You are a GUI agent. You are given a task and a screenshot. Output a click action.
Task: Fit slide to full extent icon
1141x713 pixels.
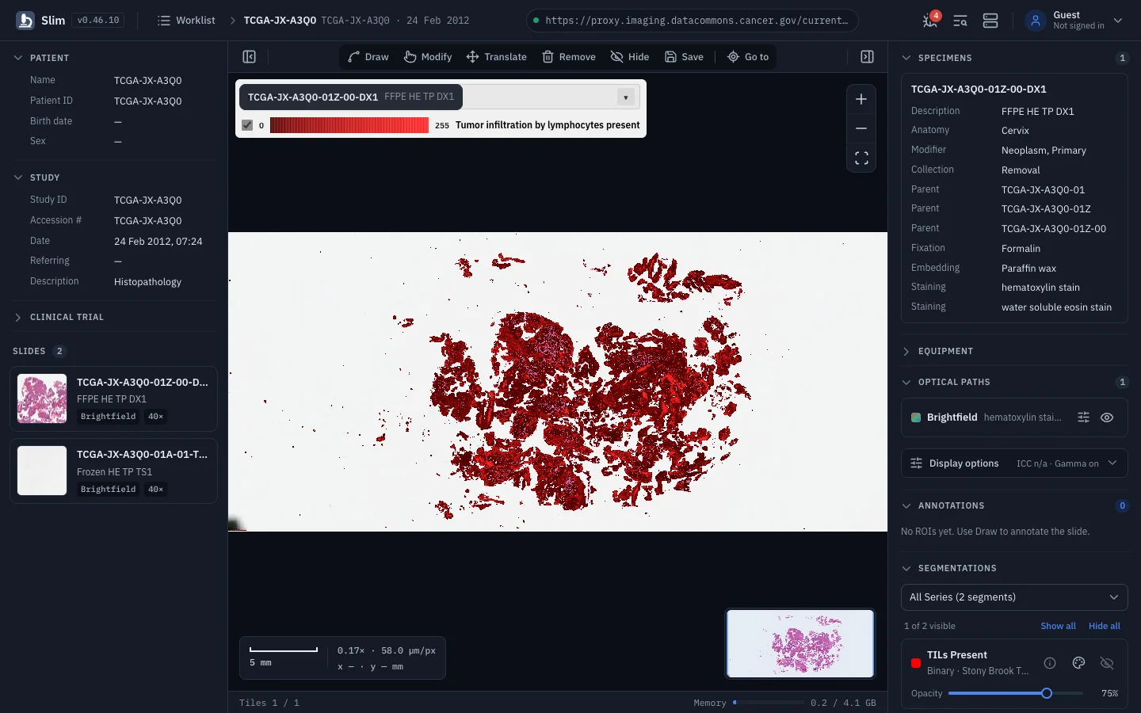tap(861, 158)
